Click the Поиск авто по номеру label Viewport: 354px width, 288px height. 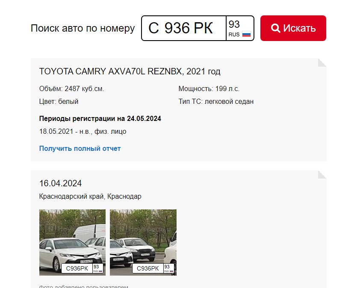coord(83,29)
